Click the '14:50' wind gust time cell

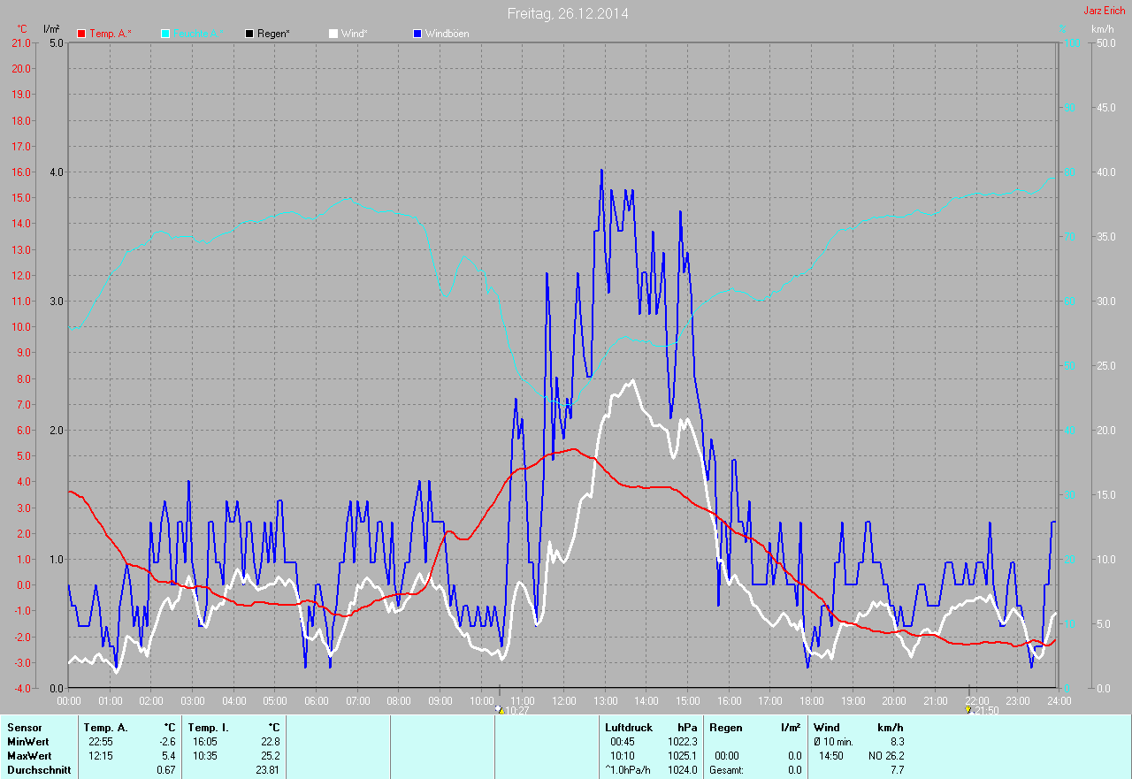(831, 756)
